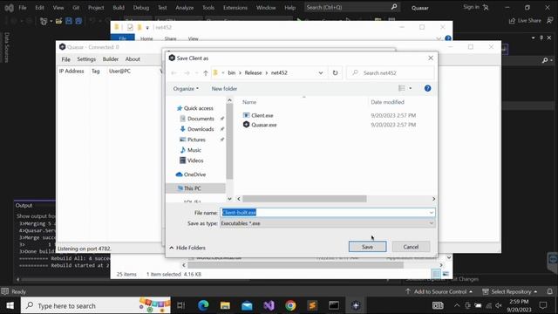Open Visual Studio Extensions menu

[x=235, y=8]
